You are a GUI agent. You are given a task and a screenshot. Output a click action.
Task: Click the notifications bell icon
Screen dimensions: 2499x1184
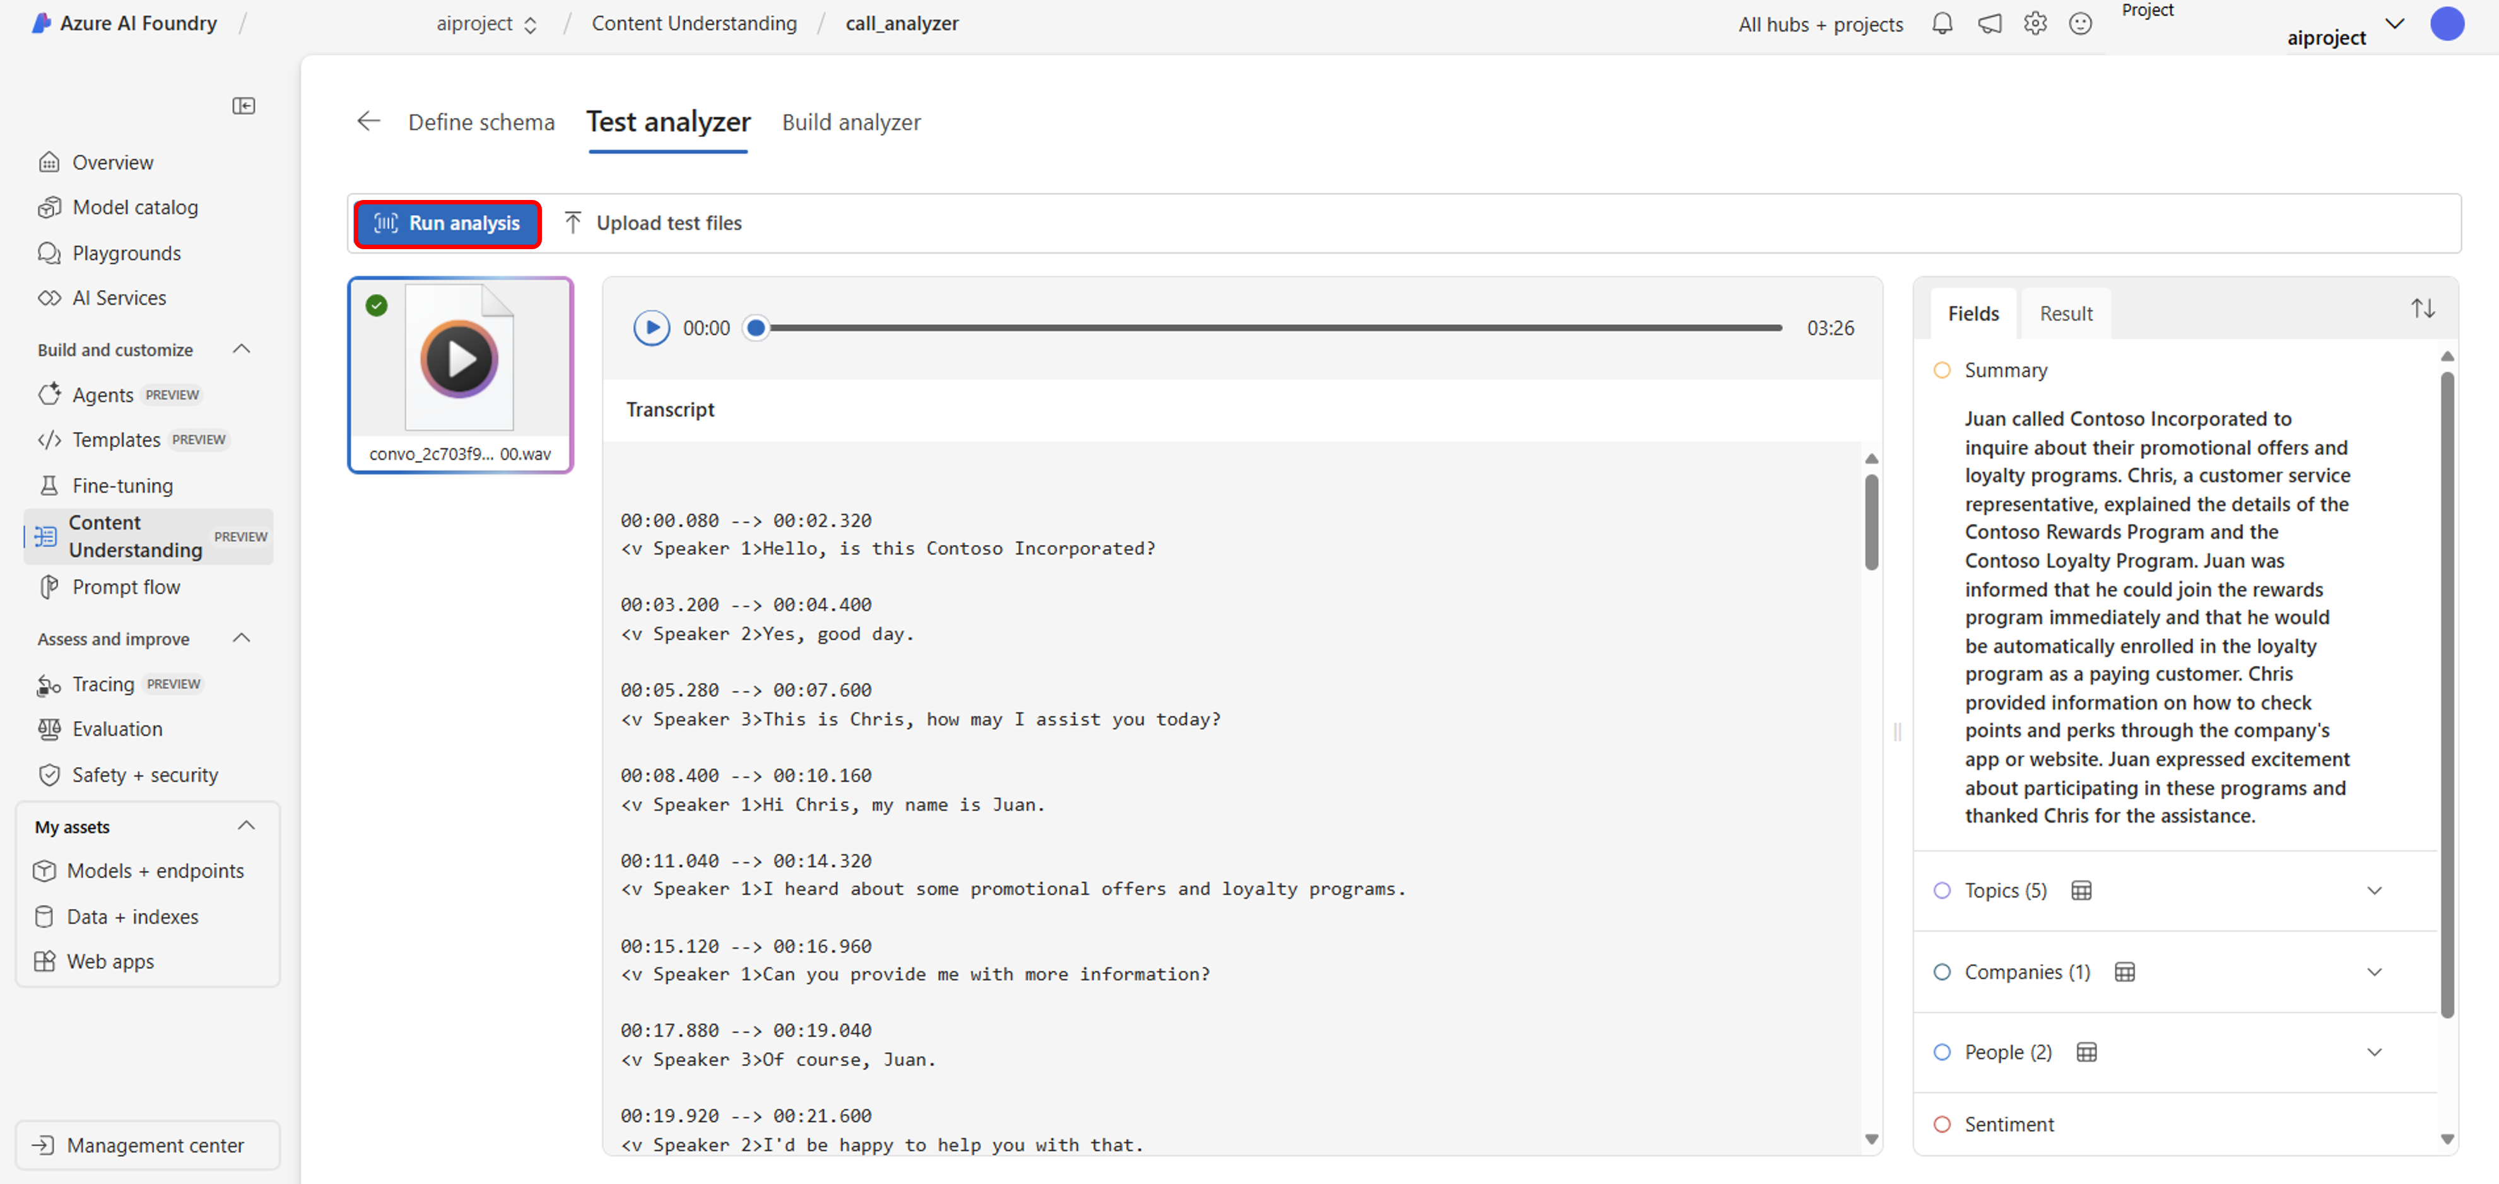[1941, 24]
